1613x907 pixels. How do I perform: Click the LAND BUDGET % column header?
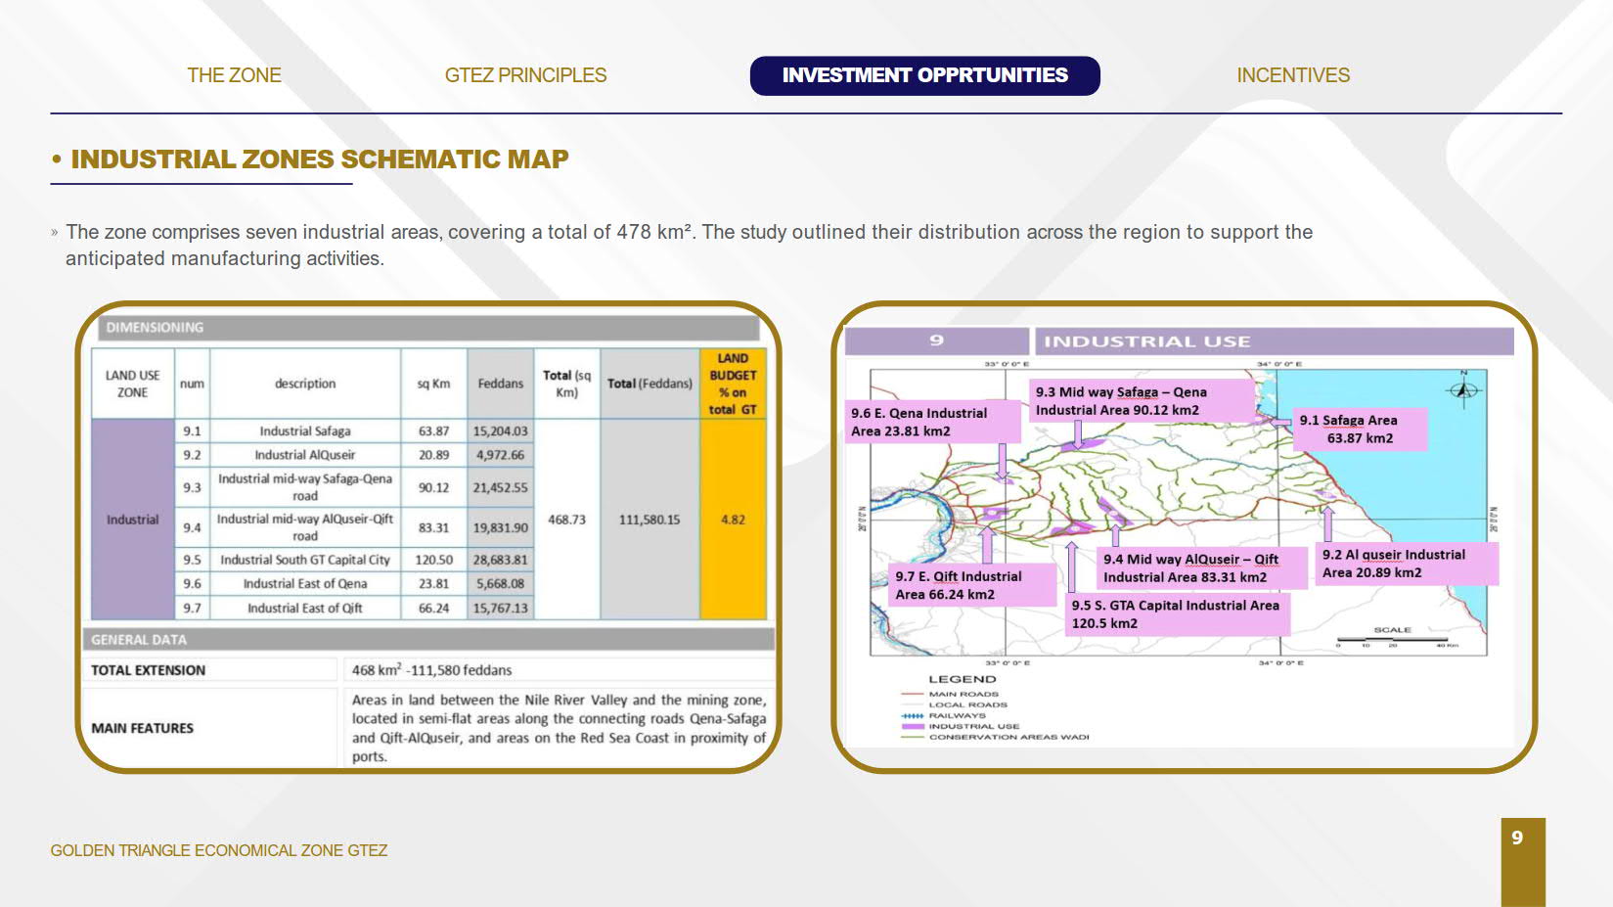point(733,384)
